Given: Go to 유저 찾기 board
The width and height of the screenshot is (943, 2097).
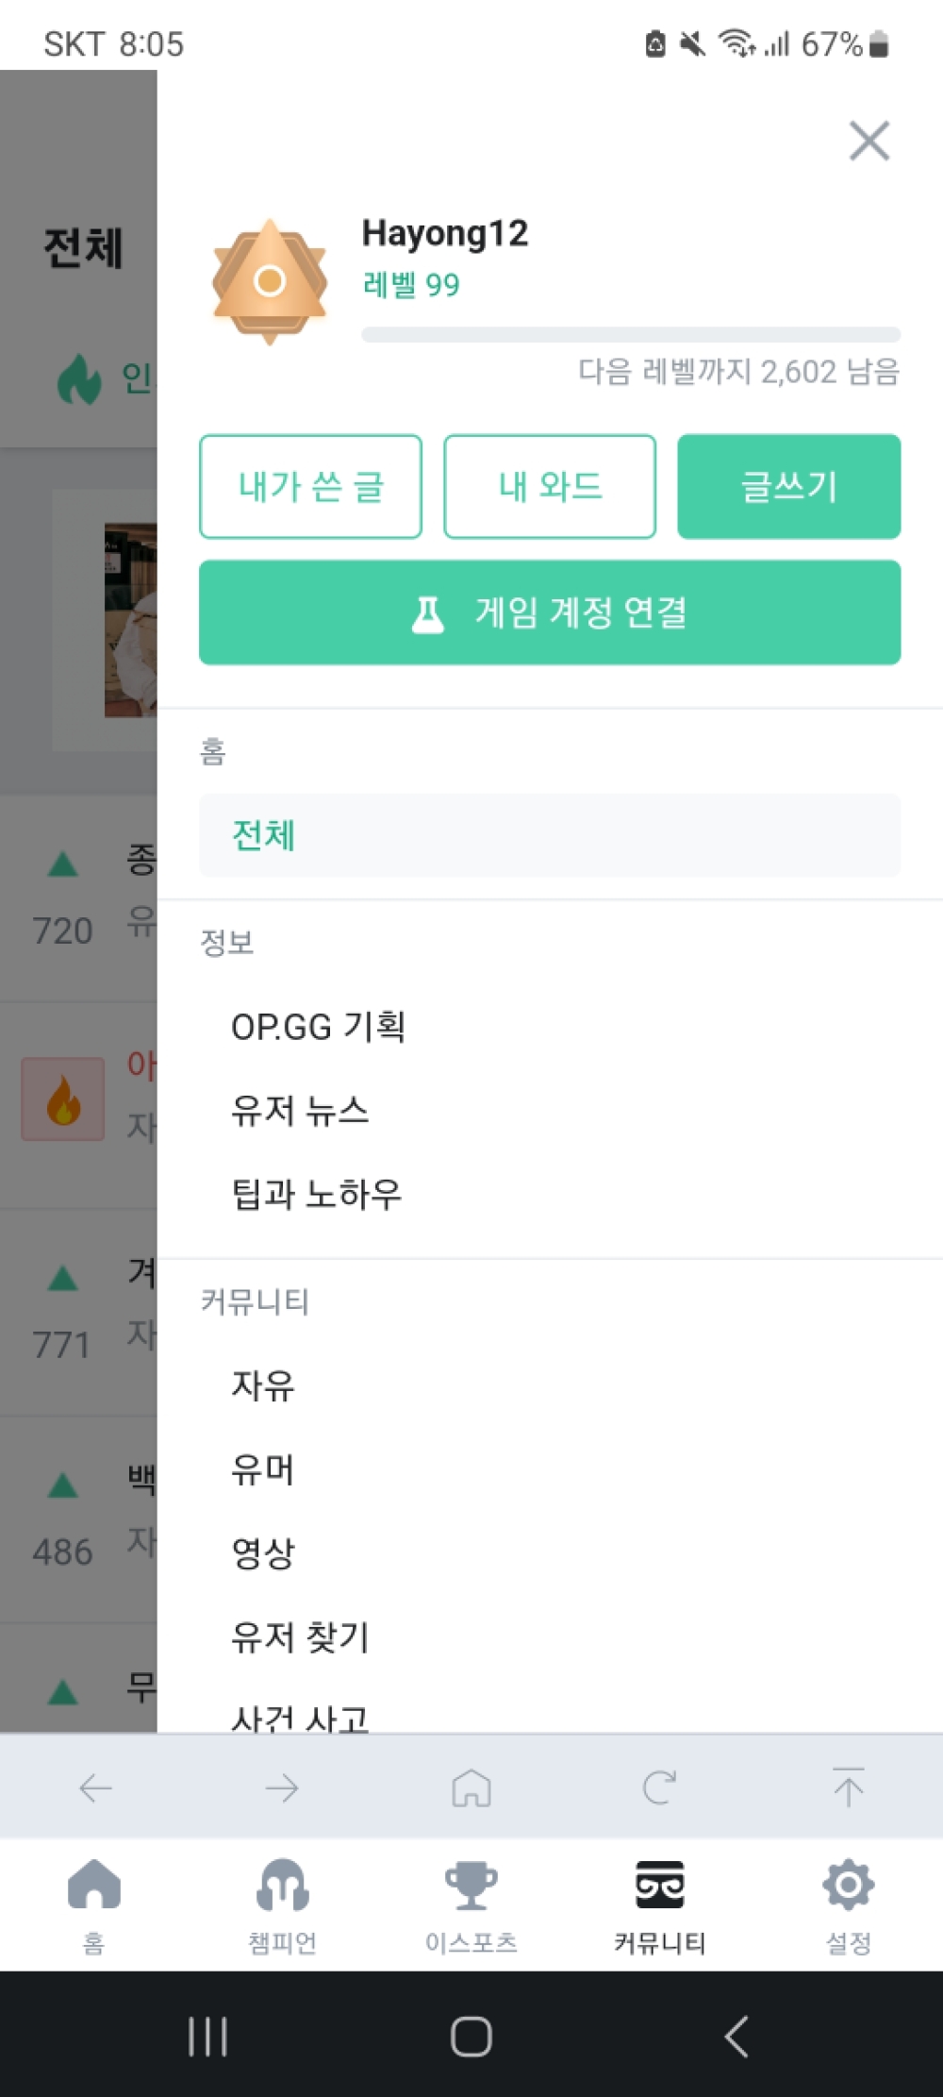Looking at the screenshot, I should pyautogui.click(x=300, y=1637).
